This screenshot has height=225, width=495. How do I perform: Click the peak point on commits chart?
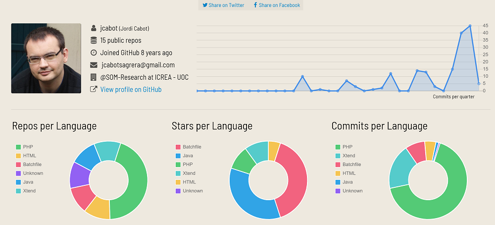pos(470,26)
